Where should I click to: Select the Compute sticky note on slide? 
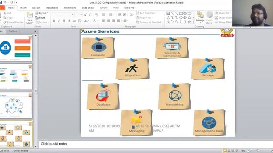coord(98,48)
